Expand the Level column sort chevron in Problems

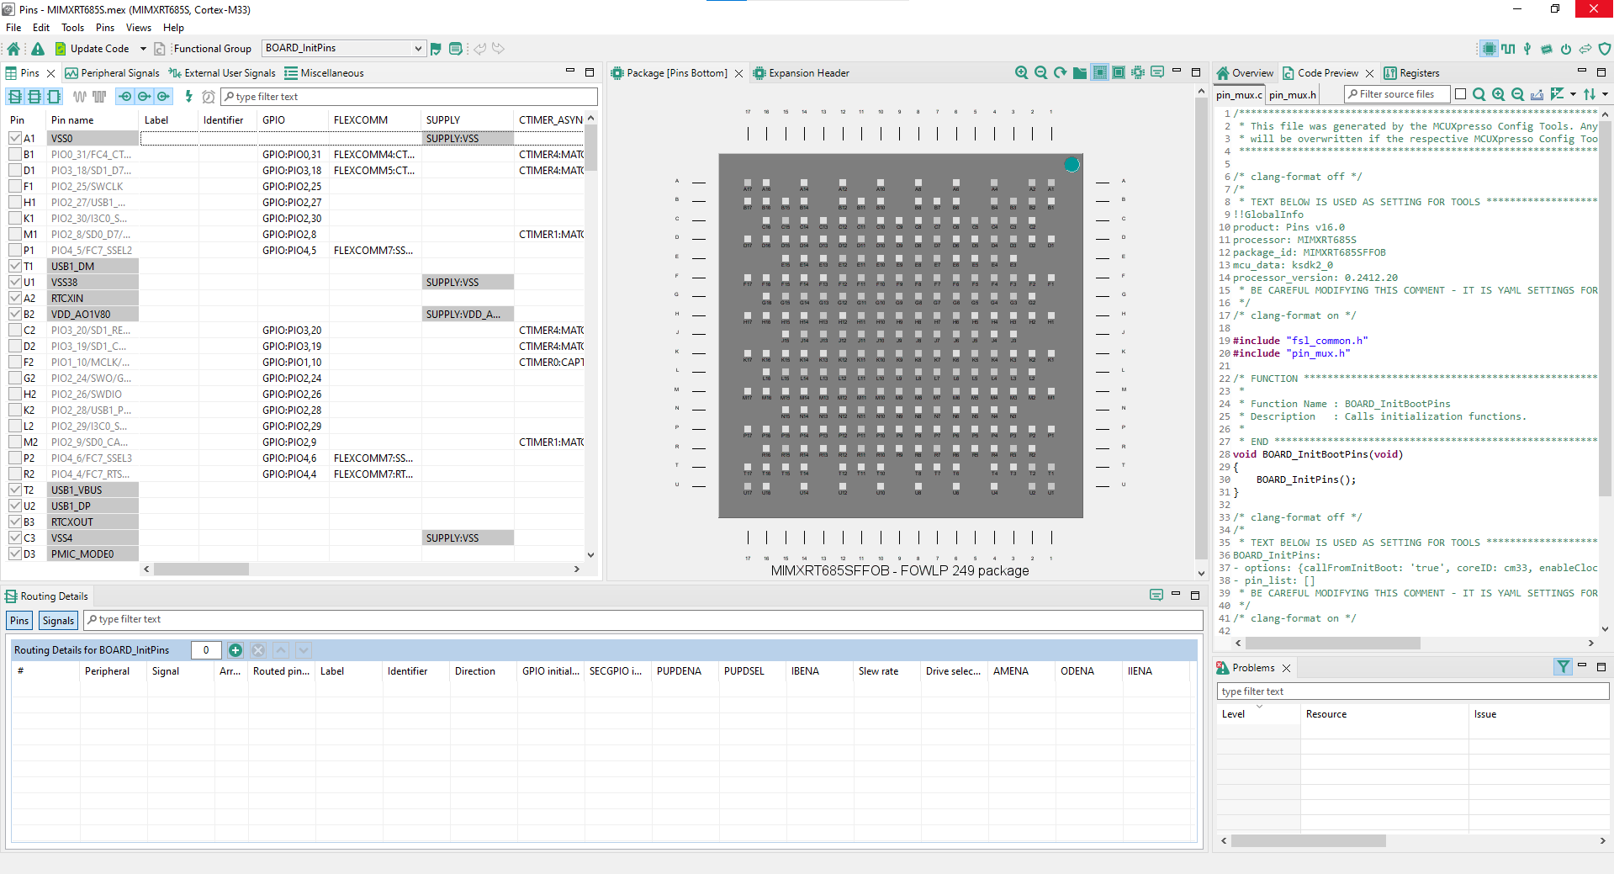[x=1259, y=707]
